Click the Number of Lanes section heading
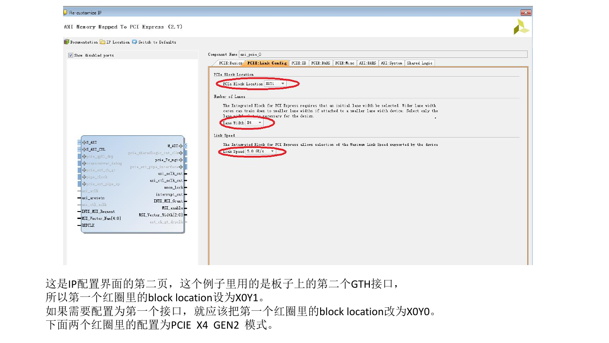 229,97
